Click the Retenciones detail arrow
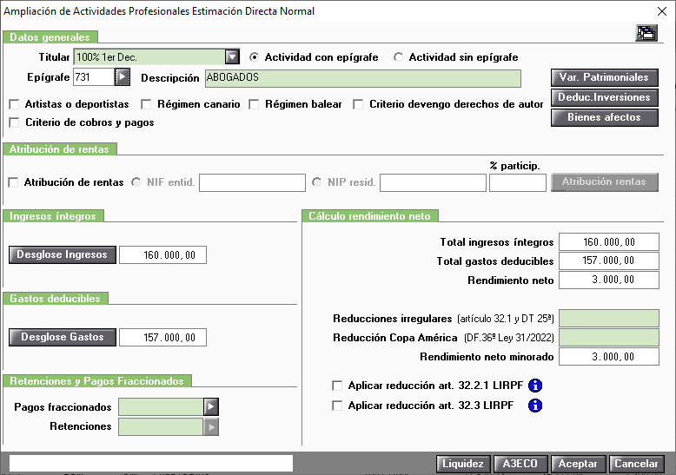Viewport: 676px width, 475px height. tap(211, 426)
